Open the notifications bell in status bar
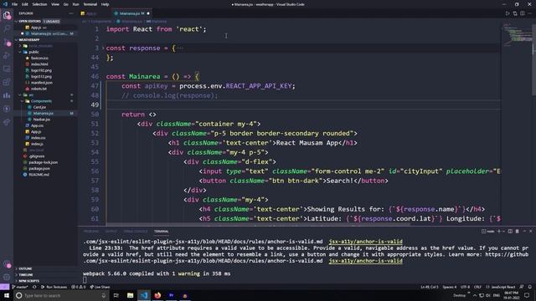The height and width of the screenshot is (301, 536). pyautogui.click(x=529, y=287)
